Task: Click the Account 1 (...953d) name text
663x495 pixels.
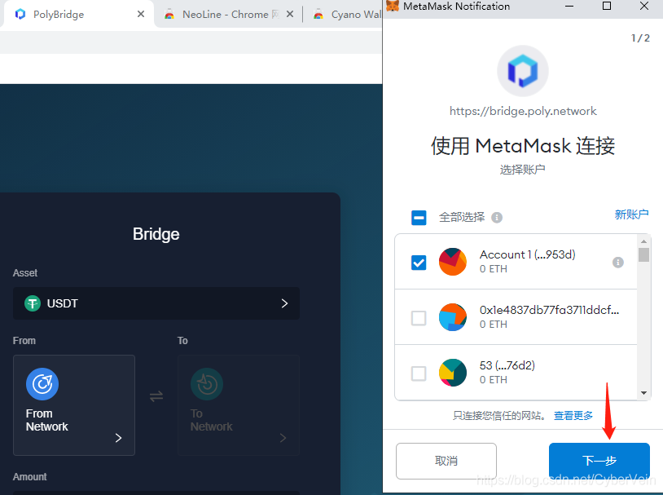Action: coord(527,254)
